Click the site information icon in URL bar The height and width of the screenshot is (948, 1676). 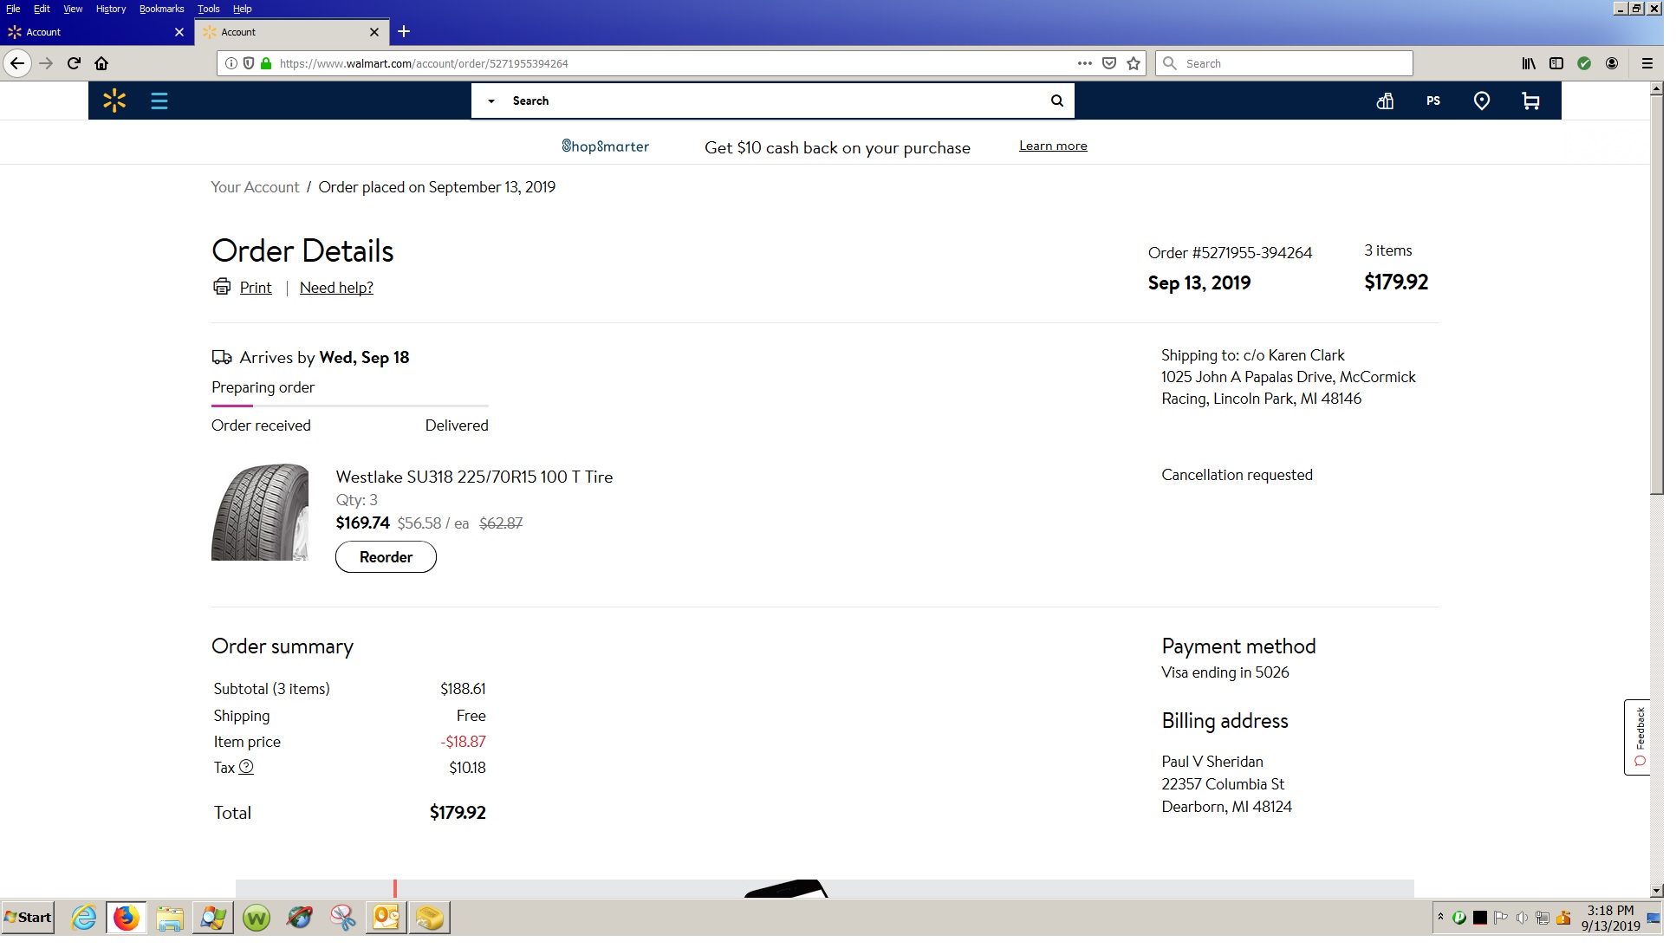point(231,63)
